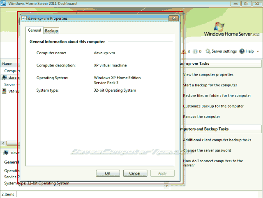The width and height of the screenshot is (263, 198).
Task: Click the Computer name value dave-xp-vm
Action: click(x=104, y=53)
